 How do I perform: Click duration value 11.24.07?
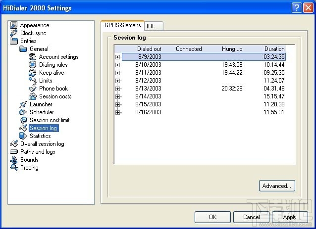tap(274, 81)
